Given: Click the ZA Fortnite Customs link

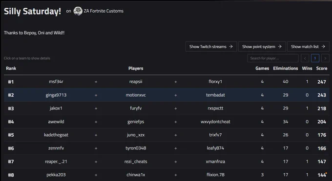Looking at the screenshot, I should pos(104,11).
